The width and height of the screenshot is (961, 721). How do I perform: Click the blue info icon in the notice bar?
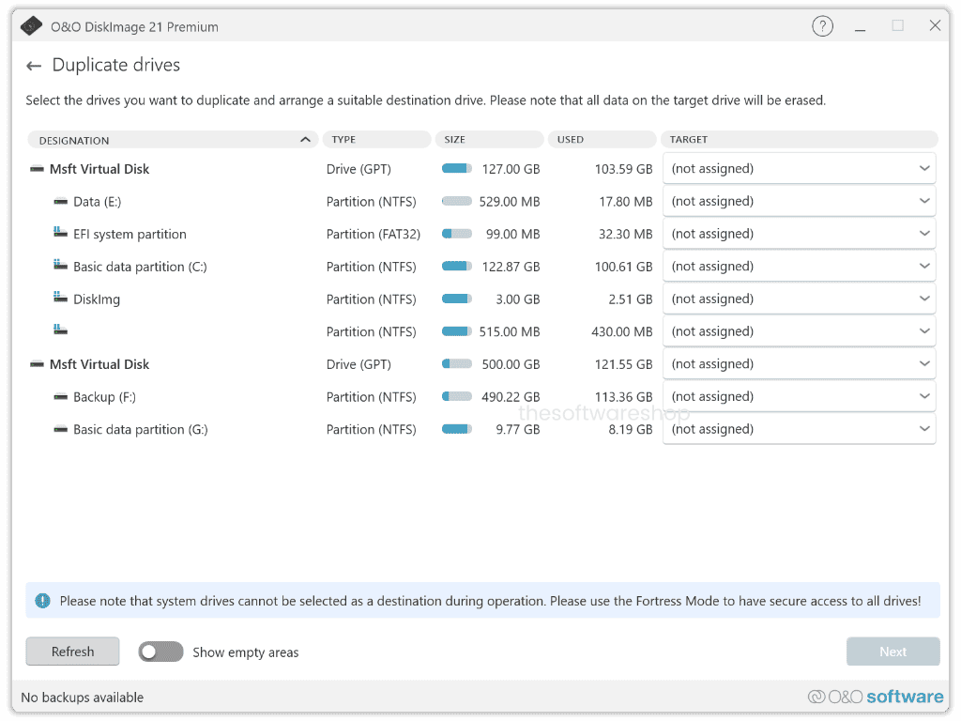point(42,601)
